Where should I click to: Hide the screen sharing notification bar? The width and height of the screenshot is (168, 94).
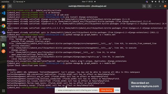point(117,90)
